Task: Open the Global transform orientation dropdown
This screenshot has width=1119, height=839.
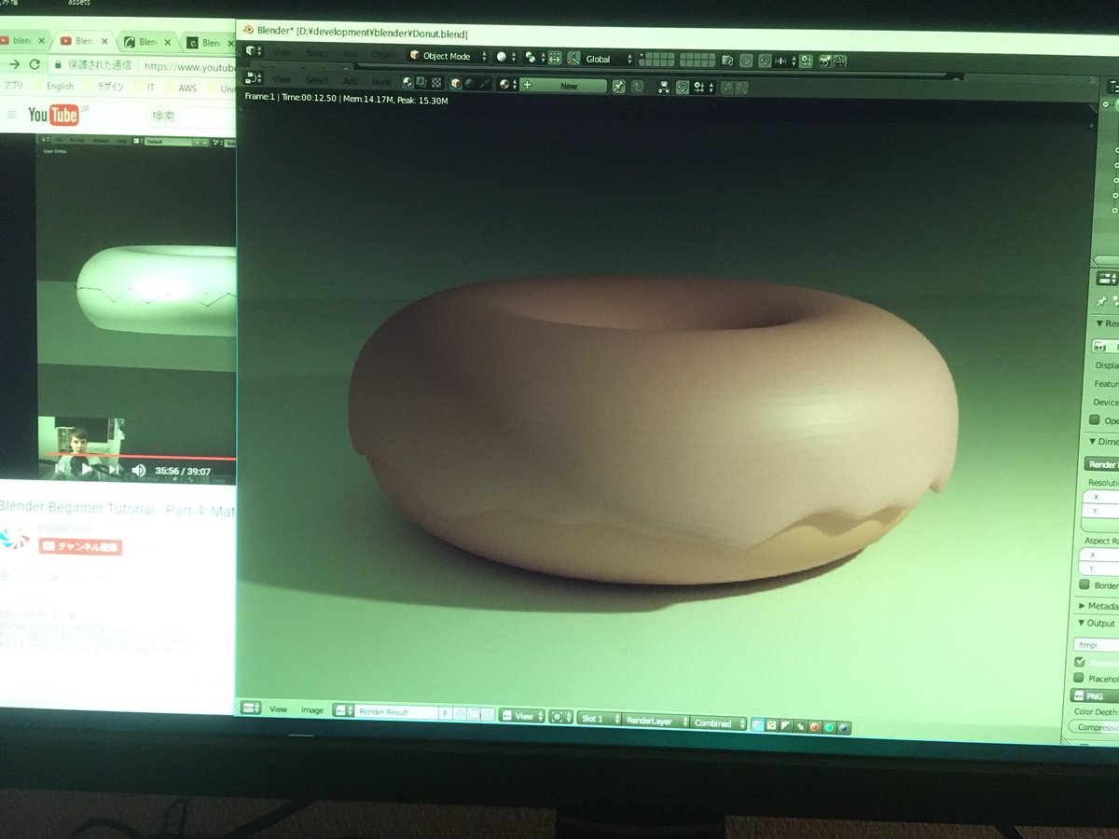Action: [601, 59]
